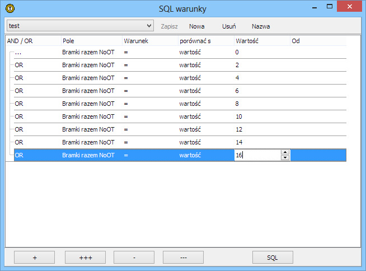Click 'wartość' compare cell in value 4 row
This screenshot has width=366, height=271.
point(190,78)
